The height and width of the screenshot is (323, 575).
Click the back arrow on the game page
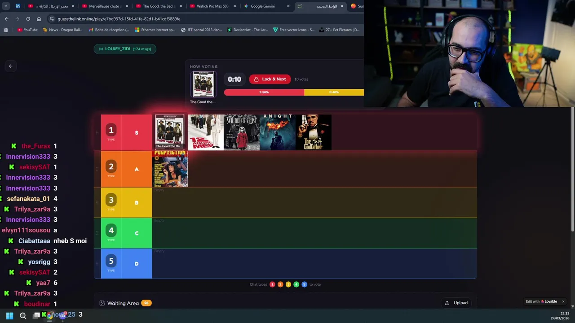coord(11,66)
